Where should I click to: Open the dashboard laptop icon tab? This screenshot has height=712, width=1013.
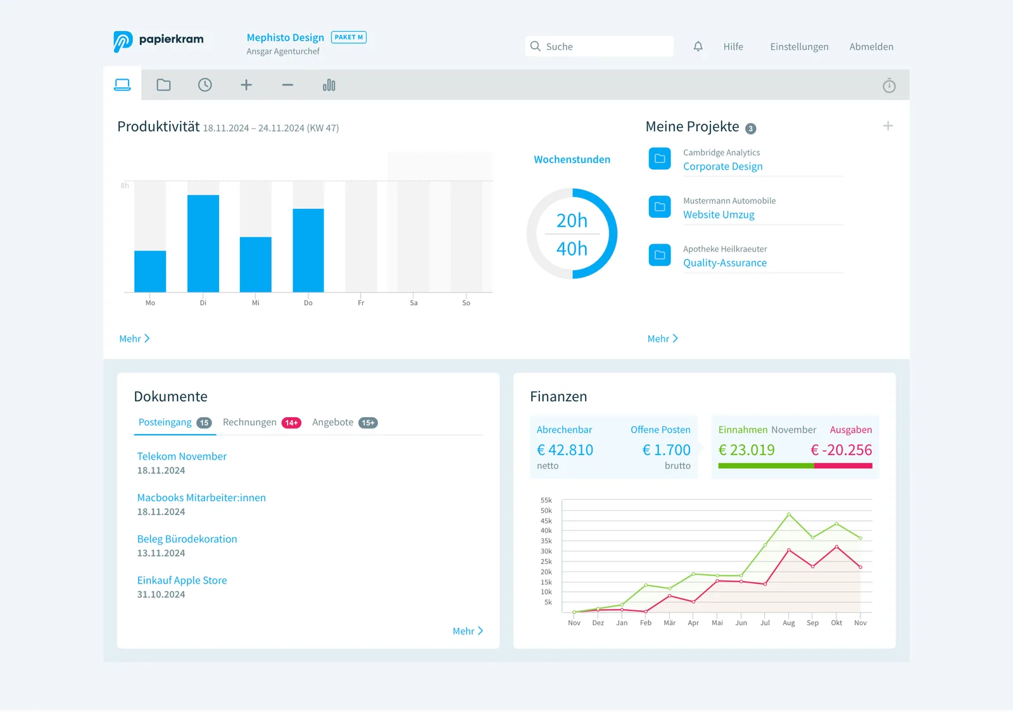pos(122,85)
